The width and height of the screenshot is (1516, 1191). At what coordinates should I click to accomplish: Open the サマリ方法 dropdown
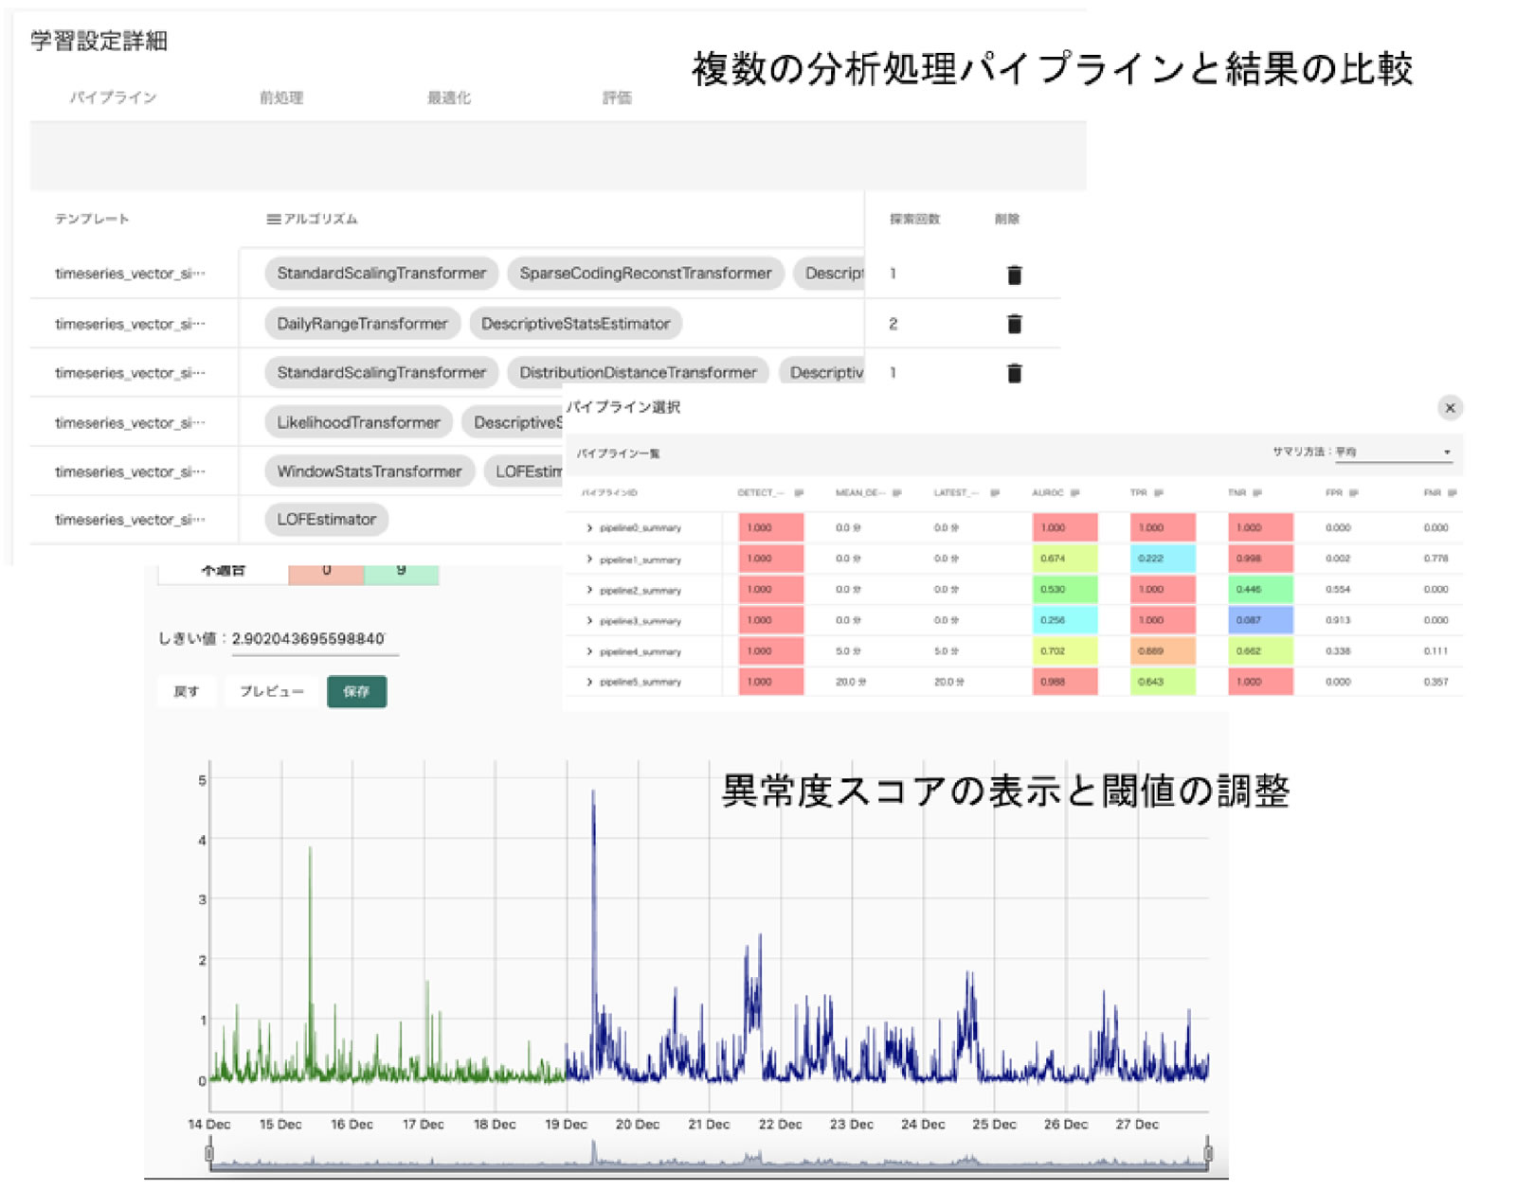tap(1393, 453)
